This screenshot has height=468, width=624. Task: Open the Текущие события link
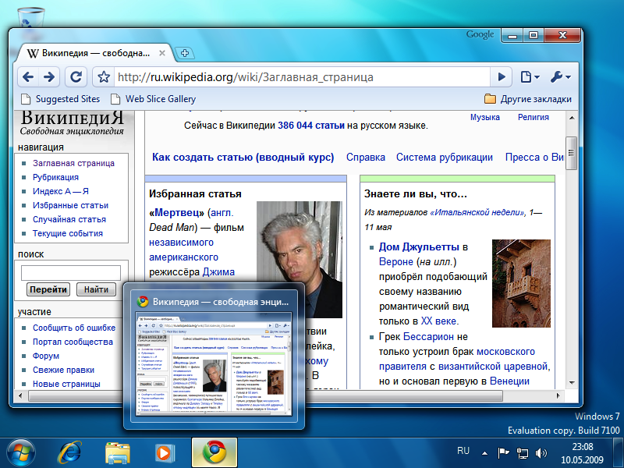(x=68, y=233)
